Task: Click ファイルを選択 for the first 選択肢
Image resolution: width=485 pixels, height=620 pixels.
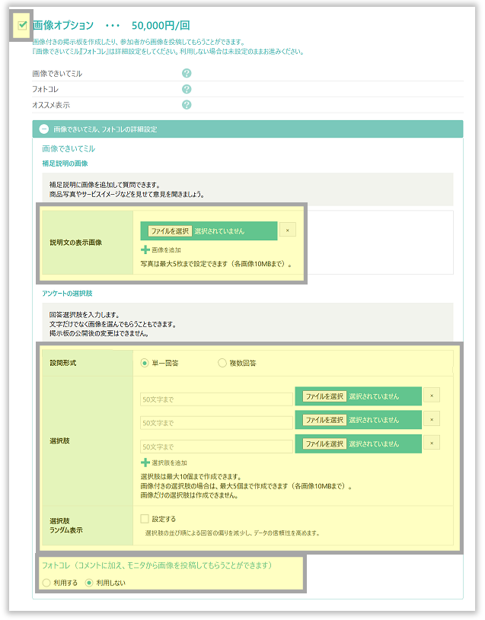Action: click(x=324, y=396)
